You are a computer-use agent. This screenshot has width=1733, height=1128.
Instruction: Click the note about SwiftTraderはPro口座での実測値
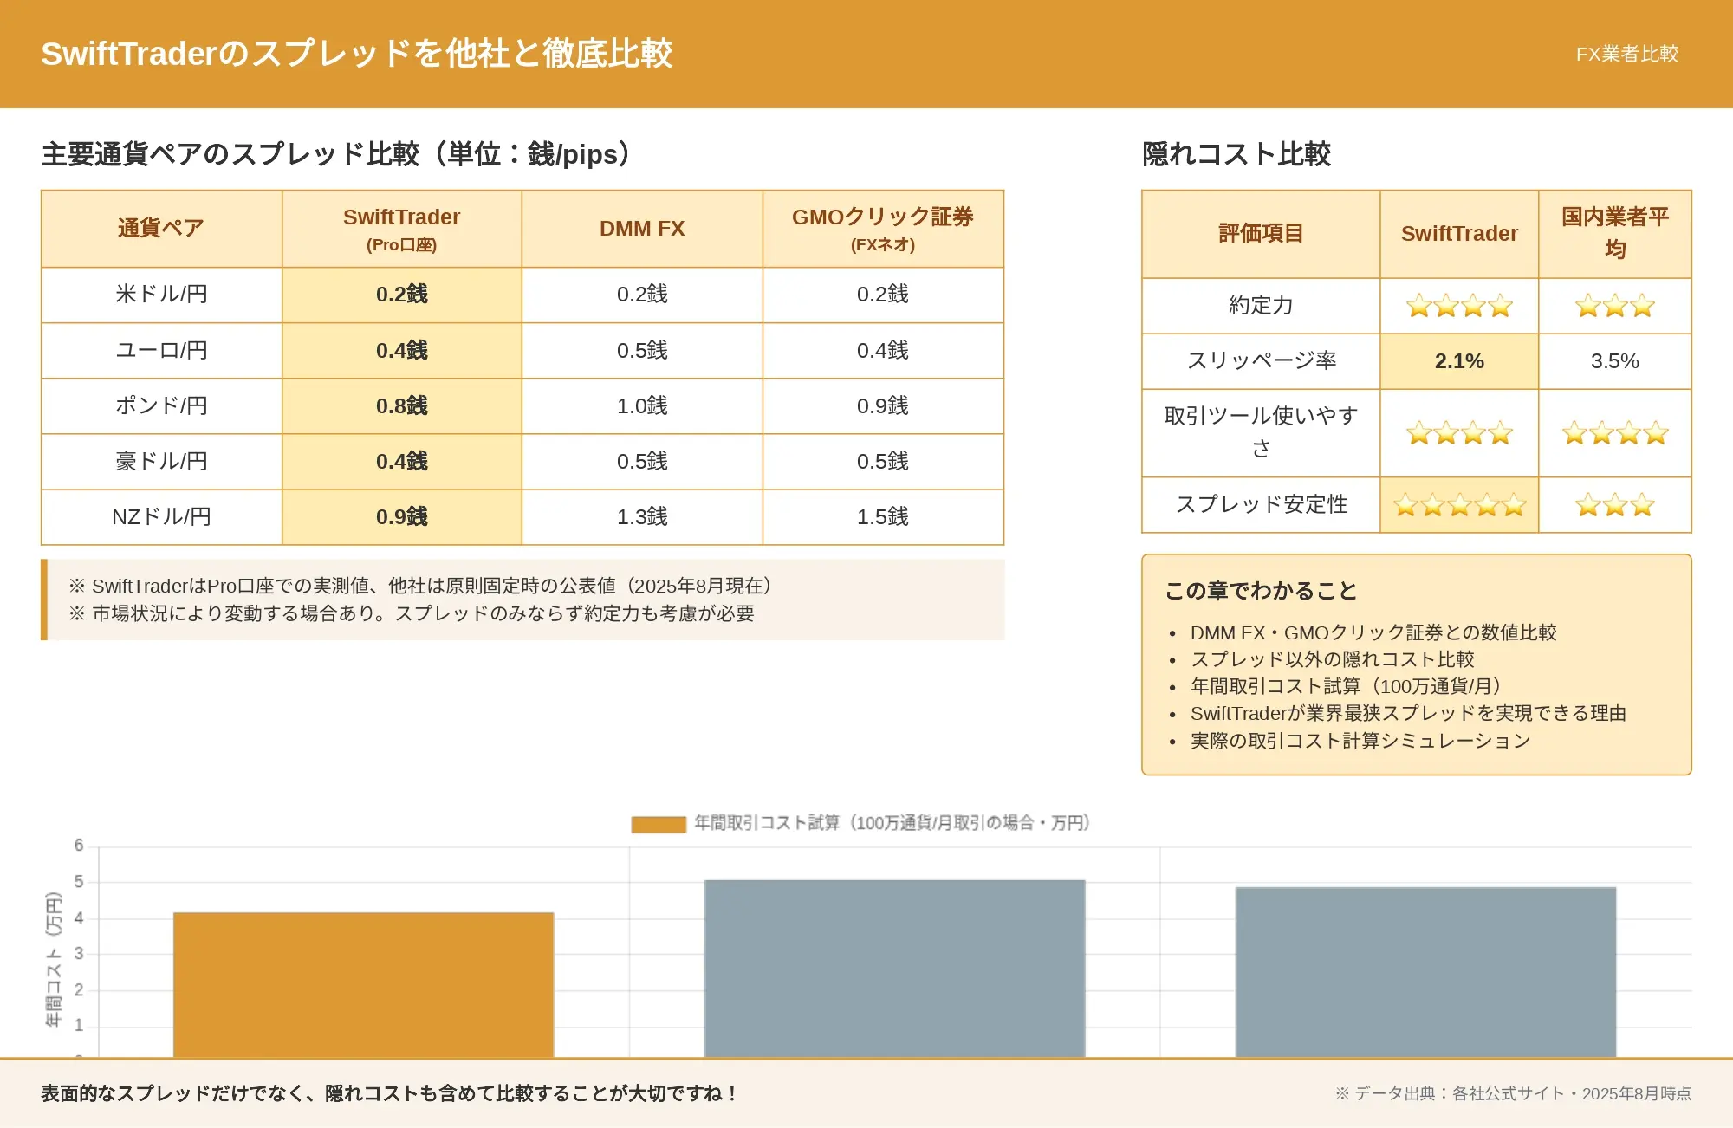422,586
